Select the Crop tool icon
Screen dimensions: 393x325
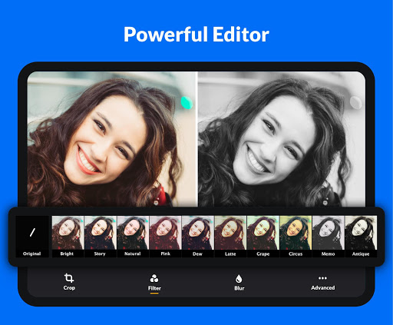(69, 278)
